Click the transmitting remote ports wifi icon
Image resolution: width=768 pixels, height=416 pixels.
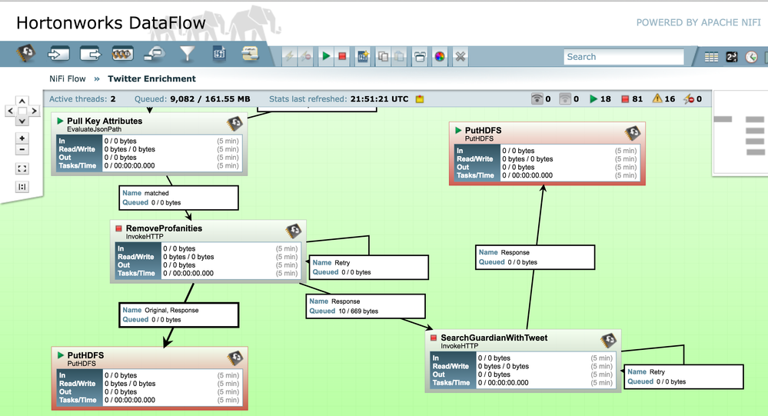coord(537,99)
